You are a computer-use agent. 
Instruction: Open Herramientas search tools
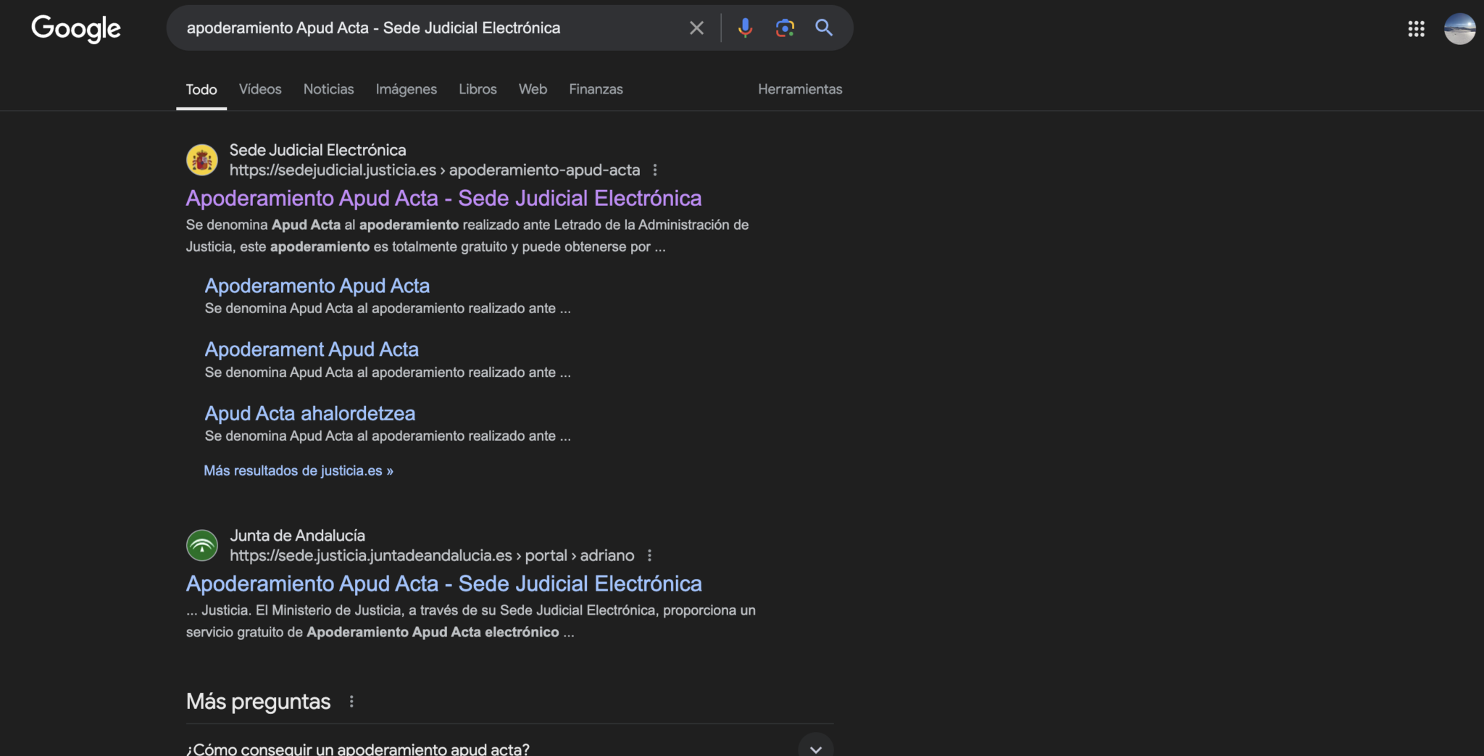[800, 89]
